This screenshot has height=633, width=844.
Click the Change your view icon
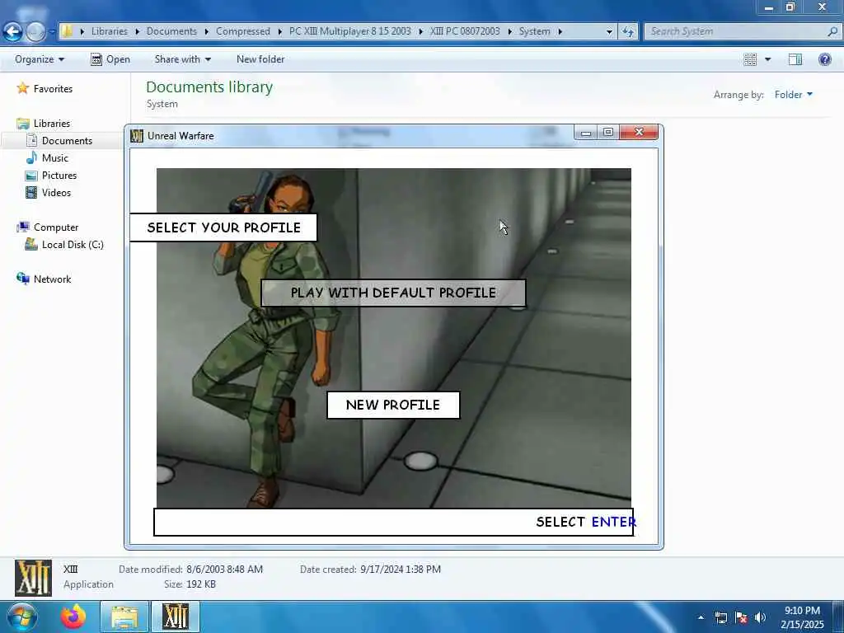(x=750, y=59)
